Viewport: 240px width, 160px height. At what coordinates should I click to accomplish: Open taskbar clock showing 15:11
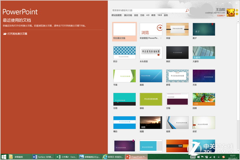tap(232, 157)
